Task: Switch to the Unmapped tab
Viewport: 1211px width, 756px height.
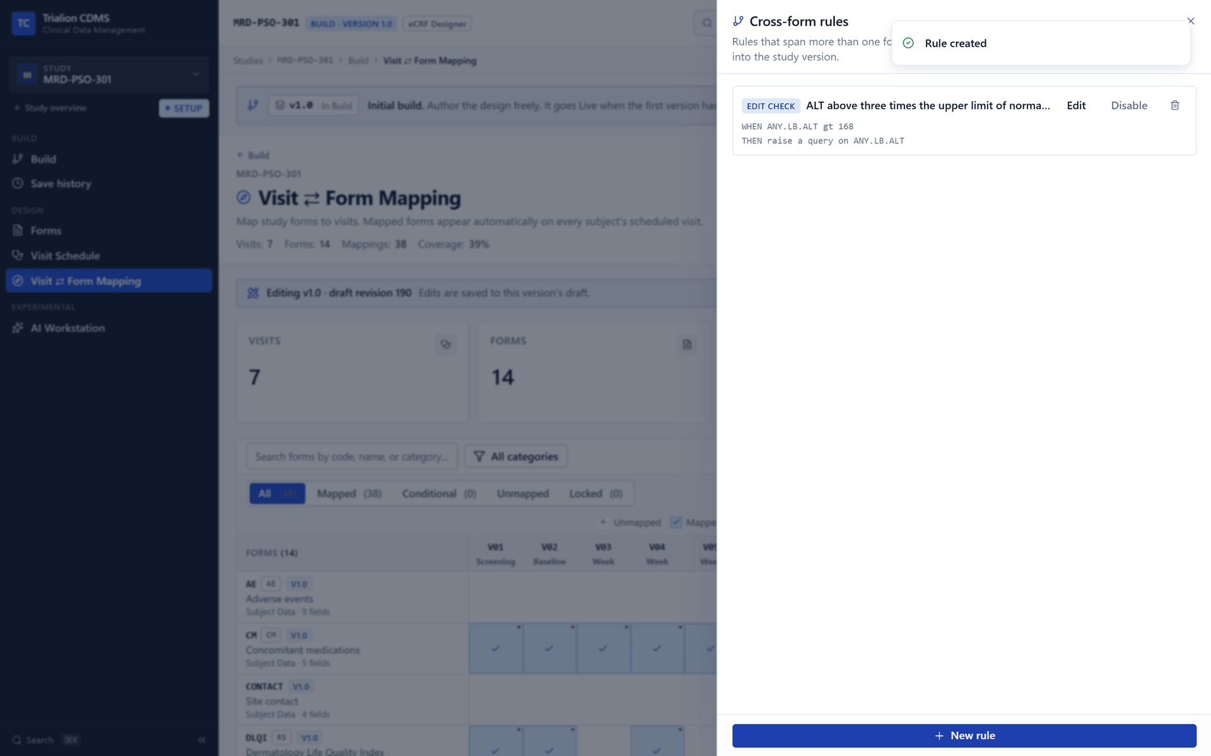Action: point(523,493)
